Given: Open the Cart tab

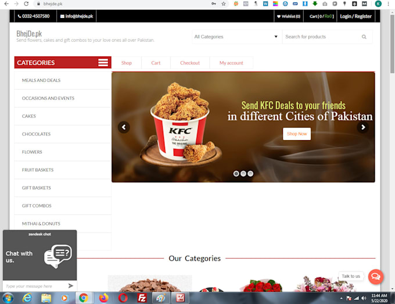Looking at the screenshot, I should pos(156,63).
